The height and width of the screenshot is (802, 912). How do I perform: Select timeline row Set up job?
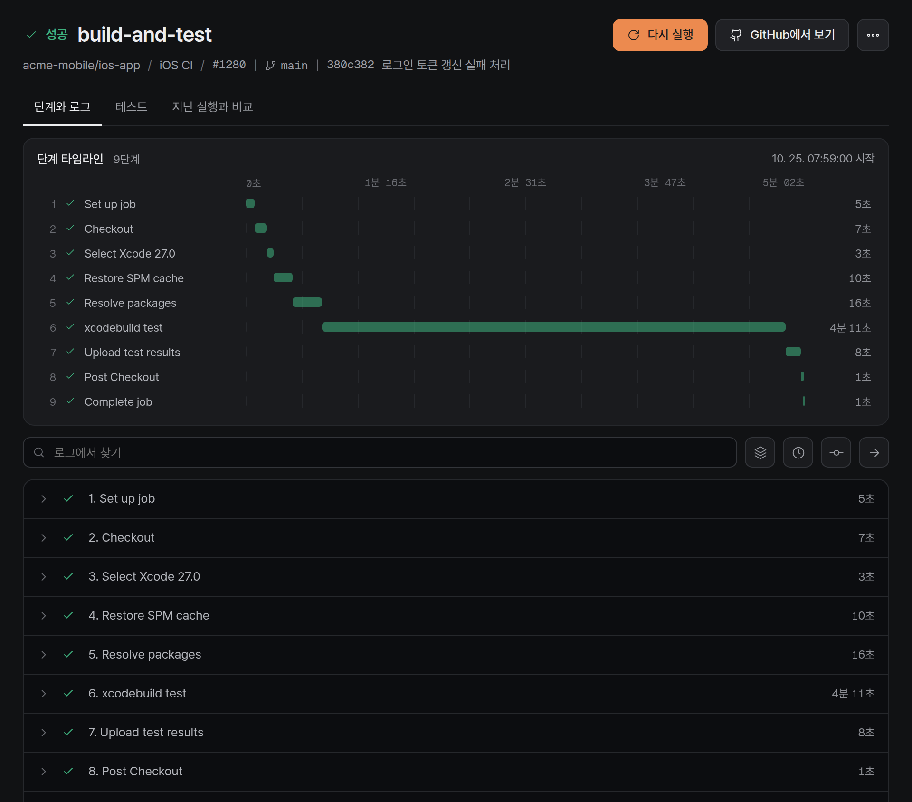pos(456,204)
